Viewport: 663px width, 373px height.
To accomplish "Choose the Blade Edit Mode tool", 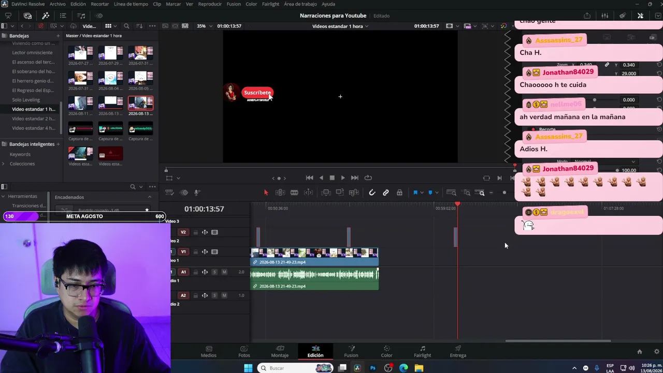I will [x=294, y=193].
